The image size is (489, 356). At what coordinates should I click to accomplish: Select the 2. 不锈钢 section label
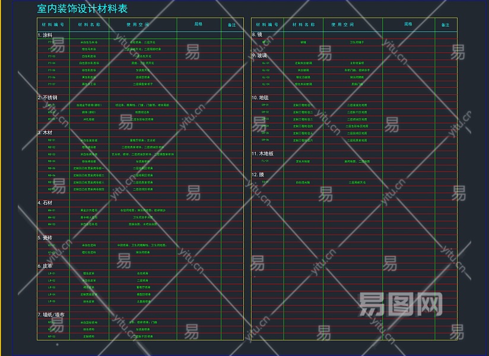click(x=47, y=97)
